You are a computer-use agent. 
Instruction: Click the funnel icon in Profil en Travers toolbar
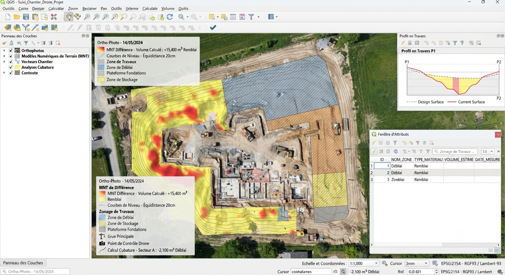point(455,43)
